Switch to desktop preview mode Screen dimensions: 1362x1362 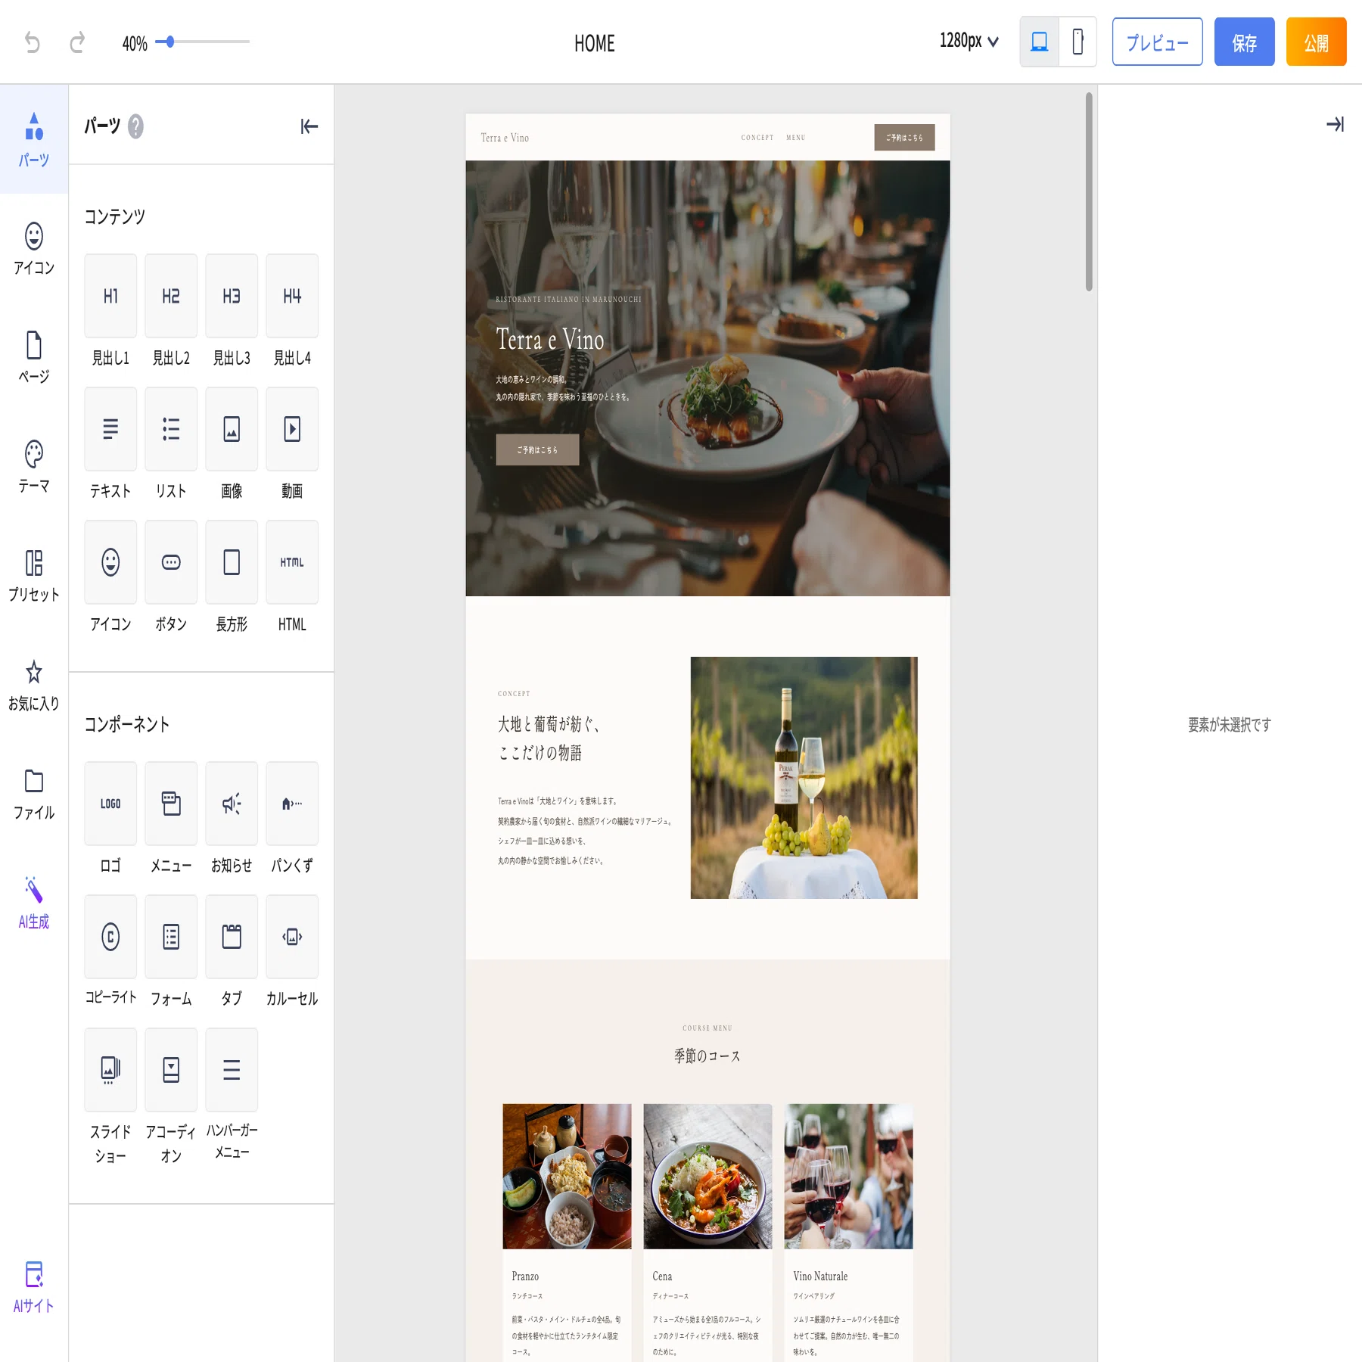[x=1039, y=42]
